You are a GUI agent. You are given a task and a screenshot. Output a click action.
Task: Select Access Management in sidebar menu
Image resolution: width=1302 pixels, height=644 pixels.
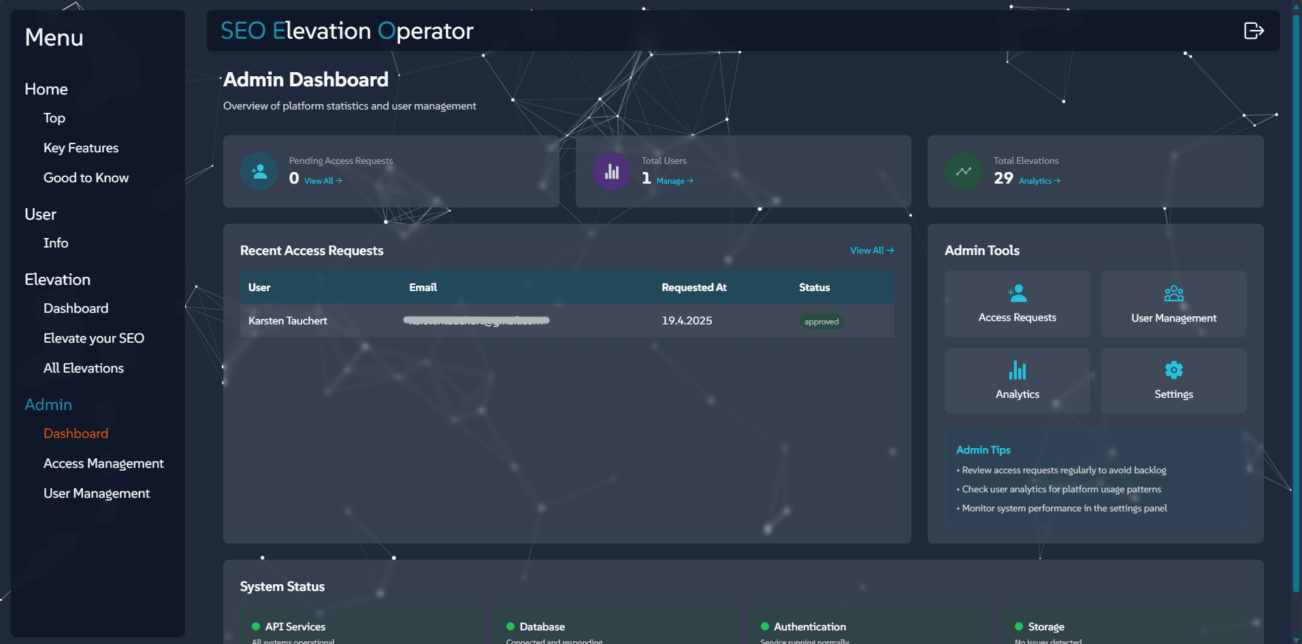point(103,463)
